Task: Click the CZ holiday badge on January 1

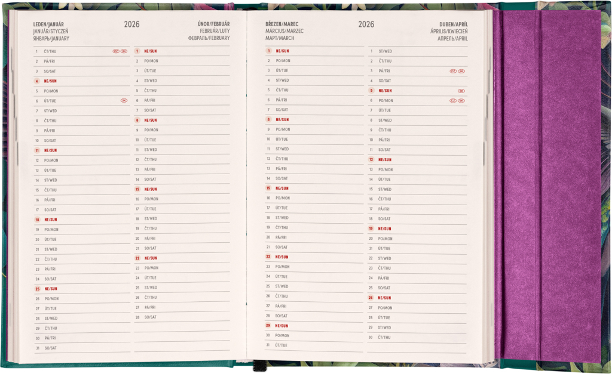Action: [116, 51]
